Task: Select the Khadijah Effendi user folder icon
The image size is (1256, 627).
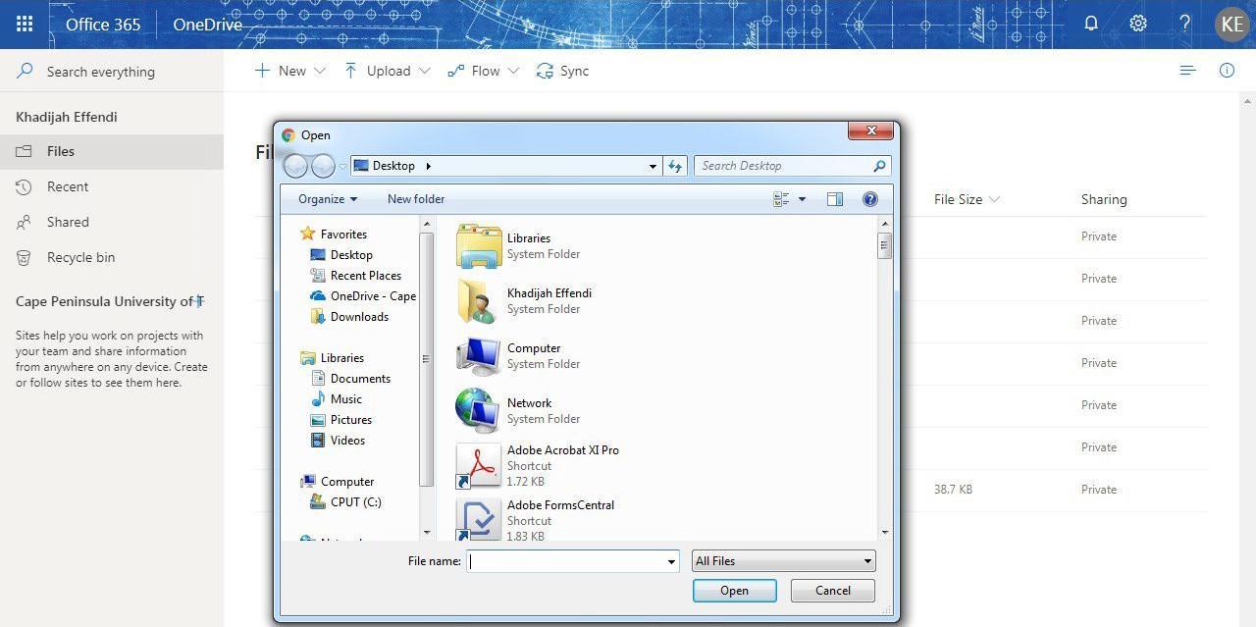Action: pos(479,300)
